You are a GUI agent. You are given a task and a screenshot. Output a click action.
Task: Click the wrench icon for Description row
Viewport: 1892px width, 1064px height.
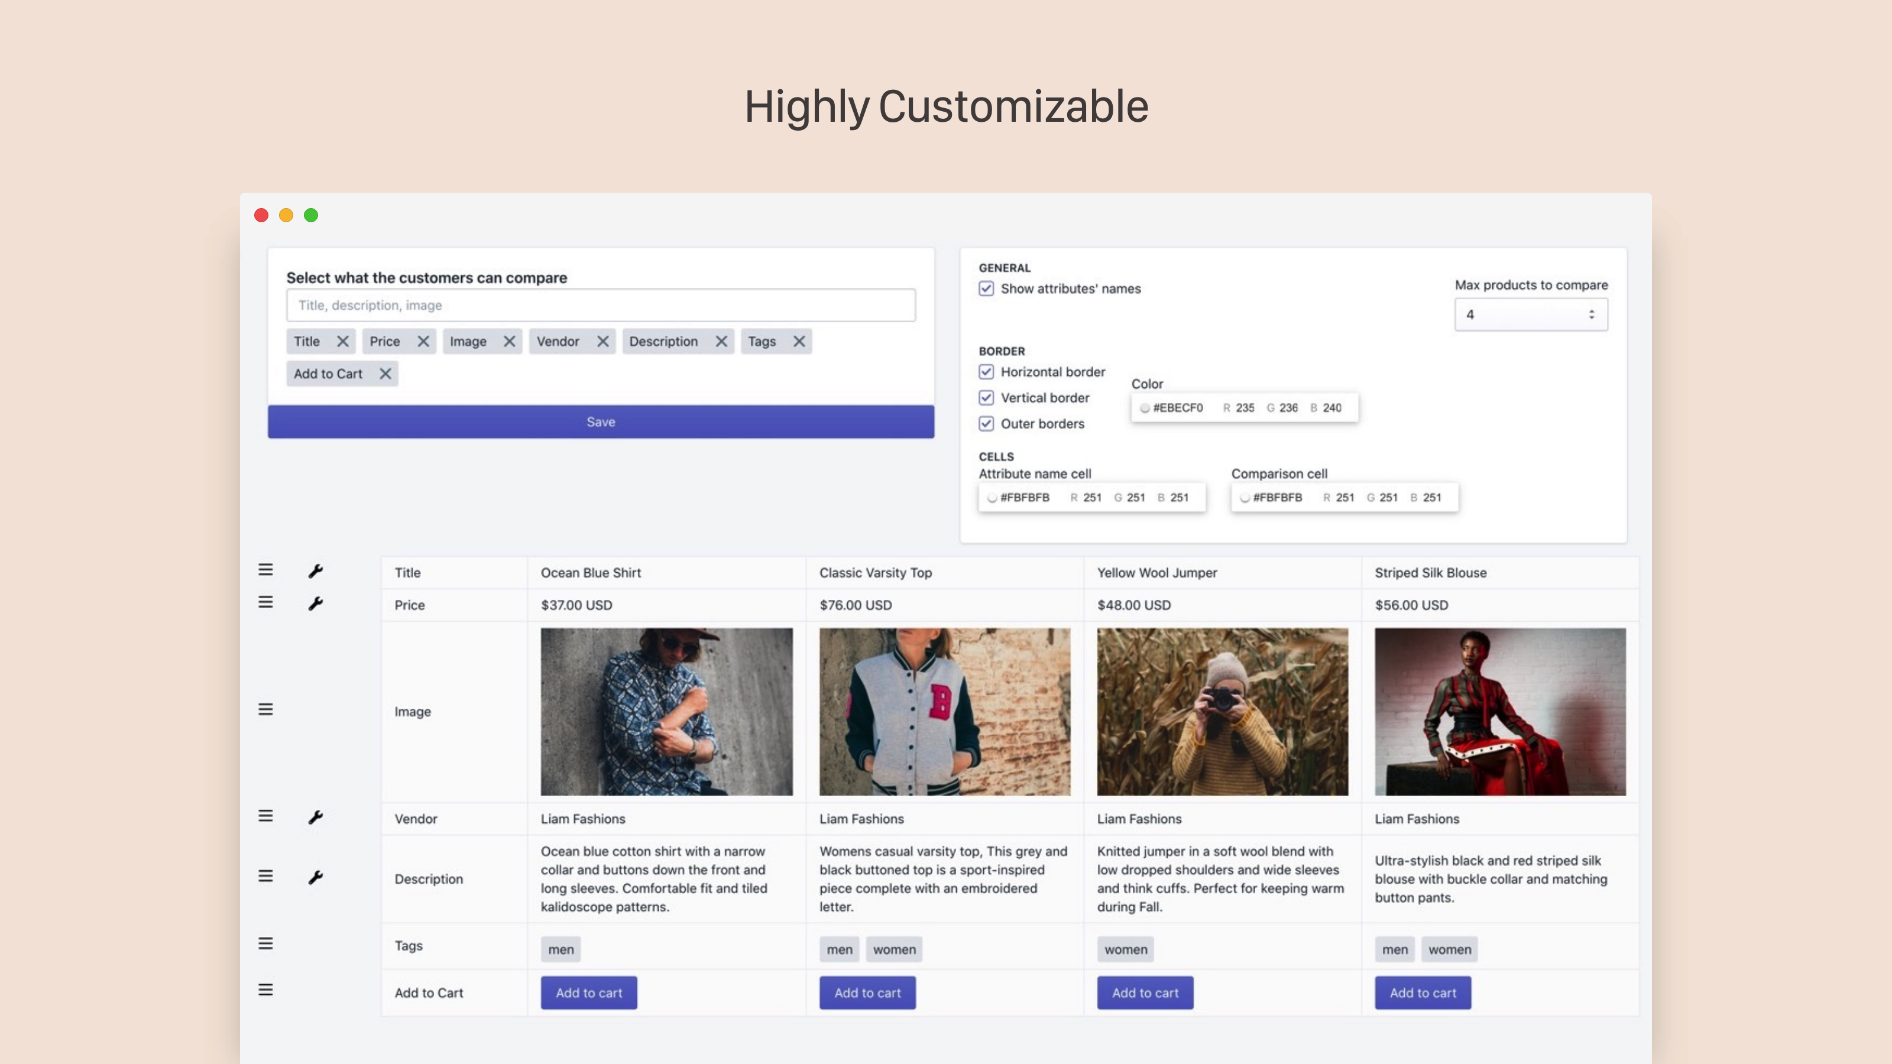click(x=315, y=877)
